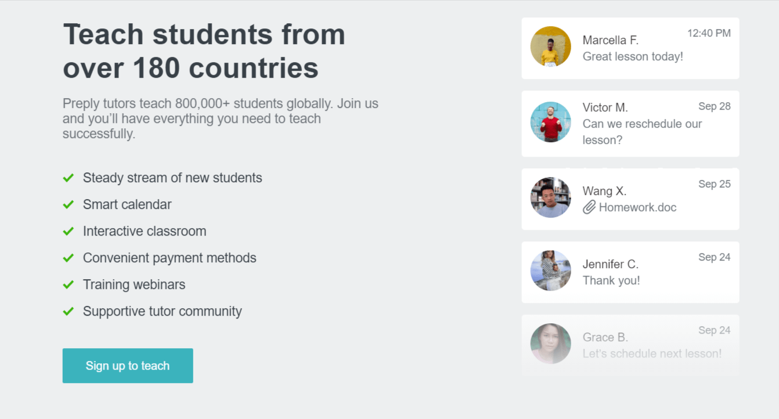Screen dimensions: 779x419
Task: Click checkmark beside Convenient payment methods
Action: pos(68,258)
